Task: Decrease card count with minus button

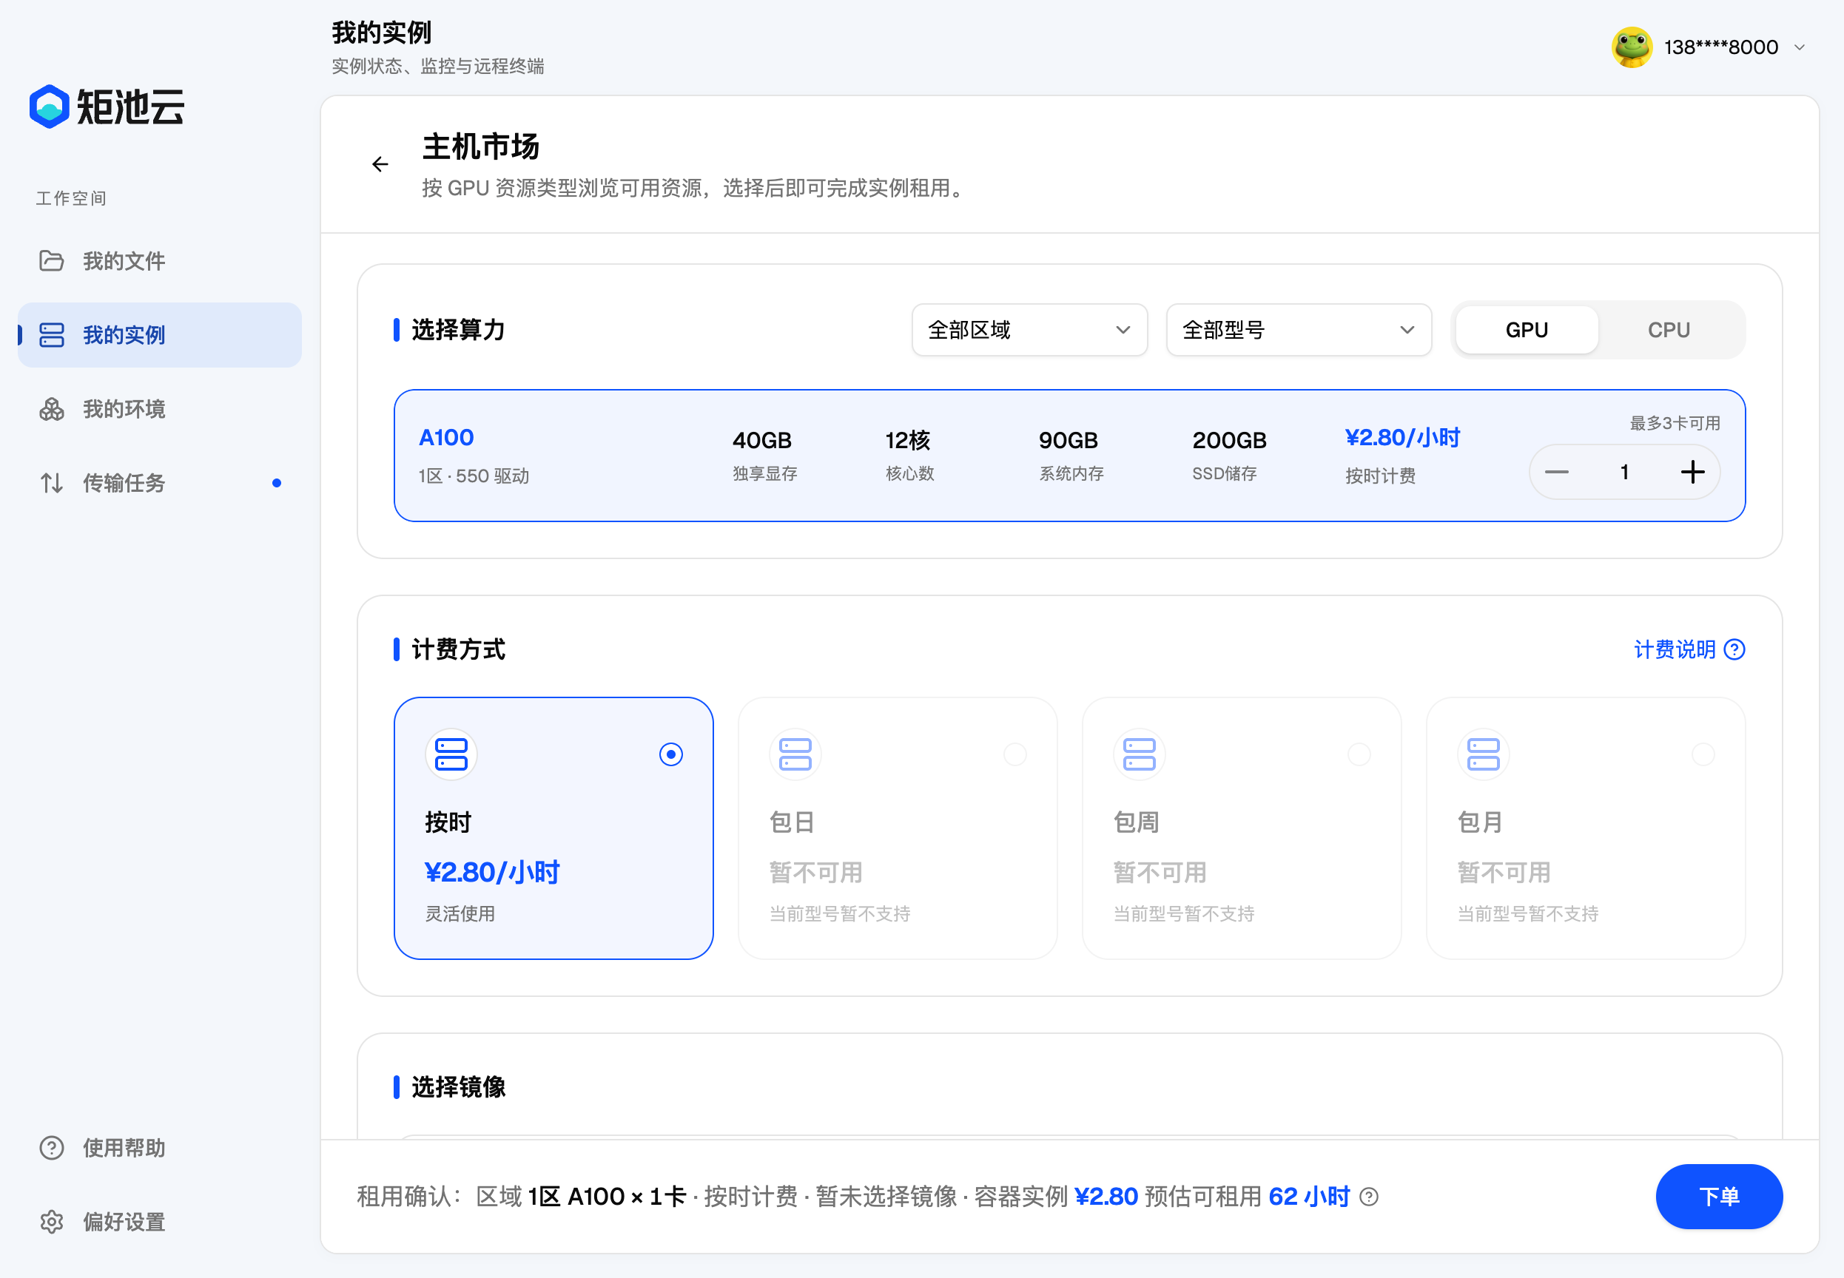Action: click(x=1556, y=472)
